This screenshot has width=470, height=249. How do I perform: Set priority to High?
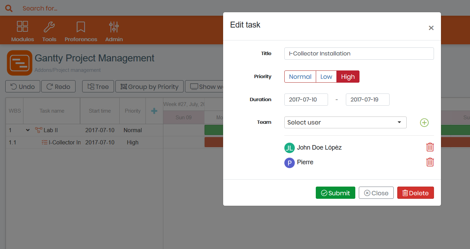coord(348,77)
